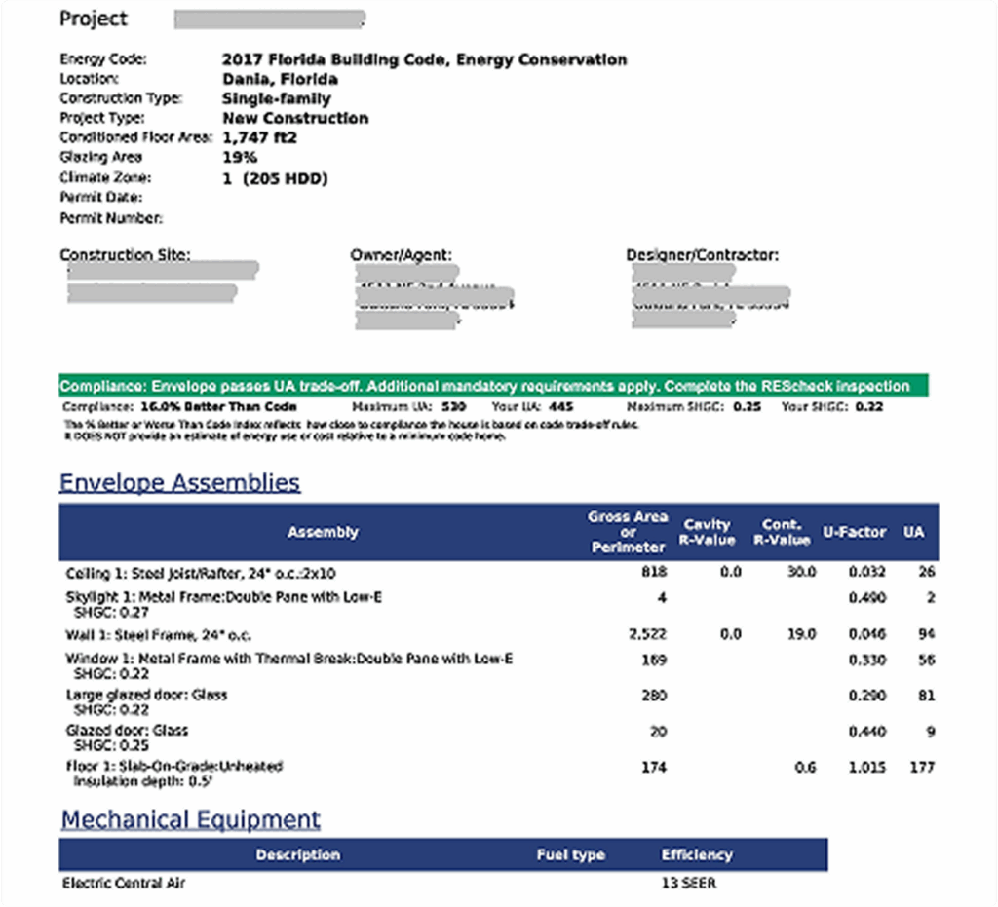The height and width of the screenshot is (907, 998).
Task: Click the Maximum SHGC value '0.25'
Action: (x=748, y=407)
